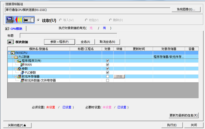This screenshot has width=205, height=129.
Task: Click the connection path field 串行通信CPU模块连接
Action: tap(87, 10)
